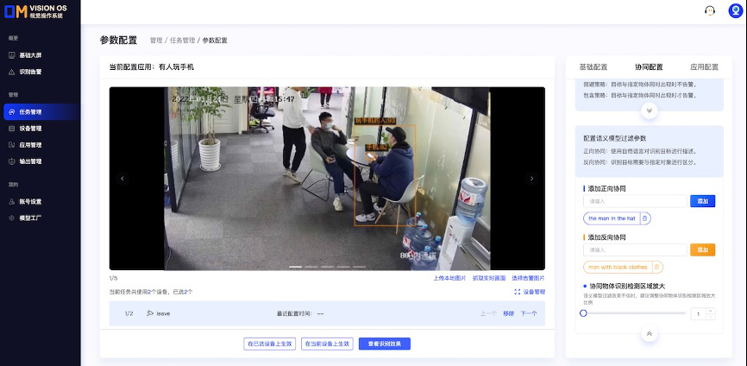Expand the strategy description with down chevron
This screenshot has width=747, height=366.
[x=650, y=110]
